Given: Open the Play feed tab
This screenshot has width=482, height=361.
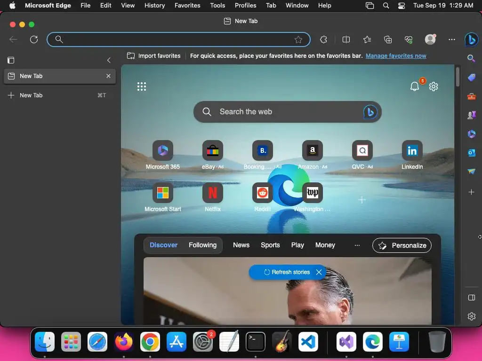Looking at the screenshot, I should tap(297, 245).
